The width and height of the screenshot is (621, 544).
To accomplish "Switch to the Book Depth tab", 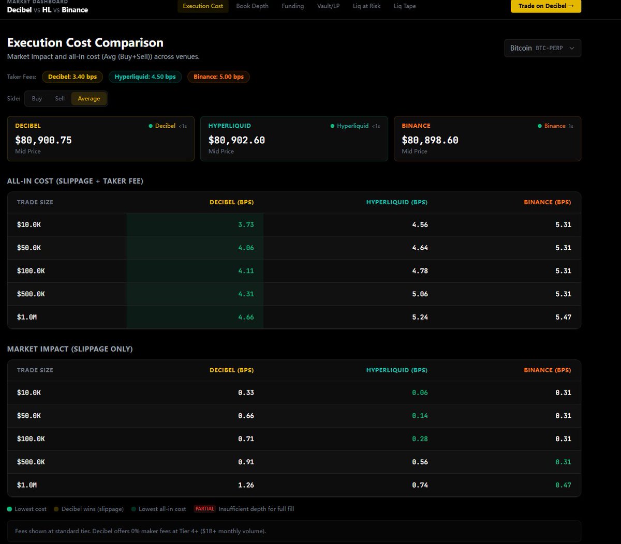I will pos(252,6).
